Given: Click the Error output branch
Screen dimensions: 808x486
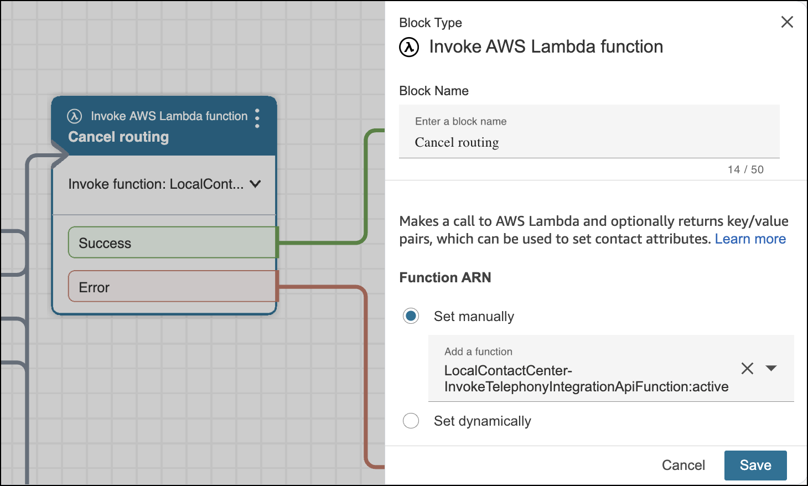Looking at the screenshot, I should click(x=173, y=286).
